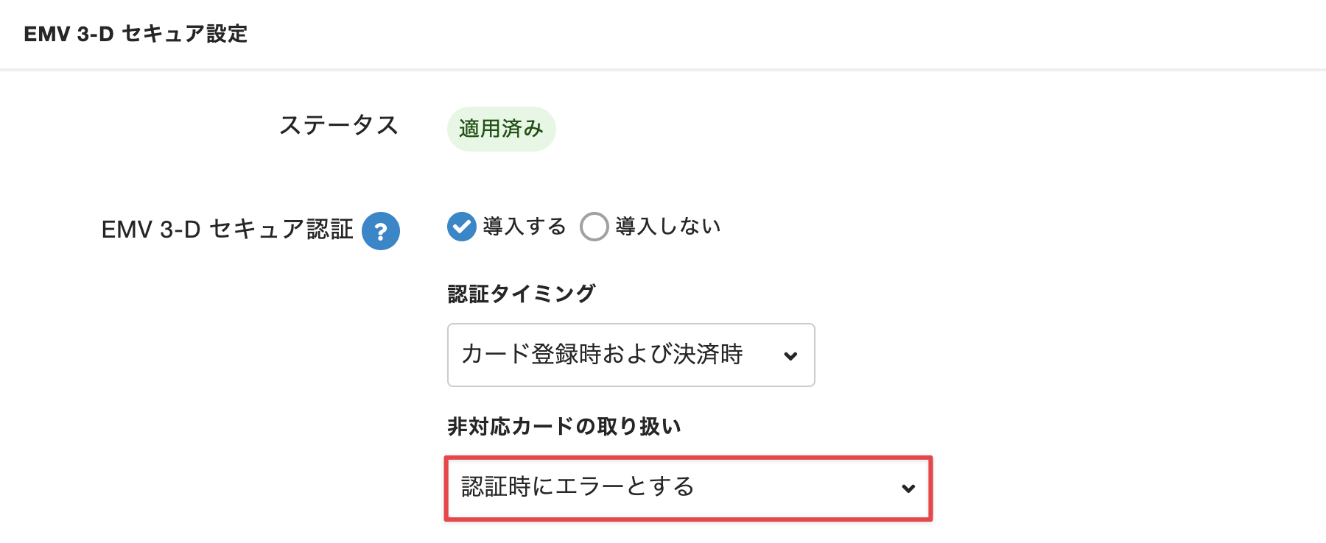Click the EMV 3-D セキュア設定 page title
Viewport: 1326px width, 543px height.
pyautogui.click(x=136, y=34)
